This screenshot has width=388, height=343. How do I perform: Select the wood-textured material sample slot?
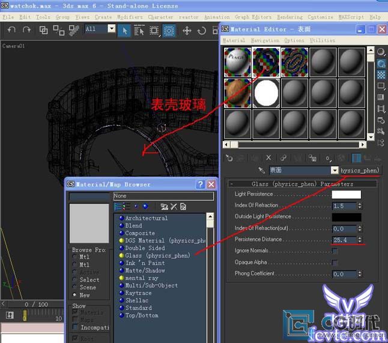(237, 93)
